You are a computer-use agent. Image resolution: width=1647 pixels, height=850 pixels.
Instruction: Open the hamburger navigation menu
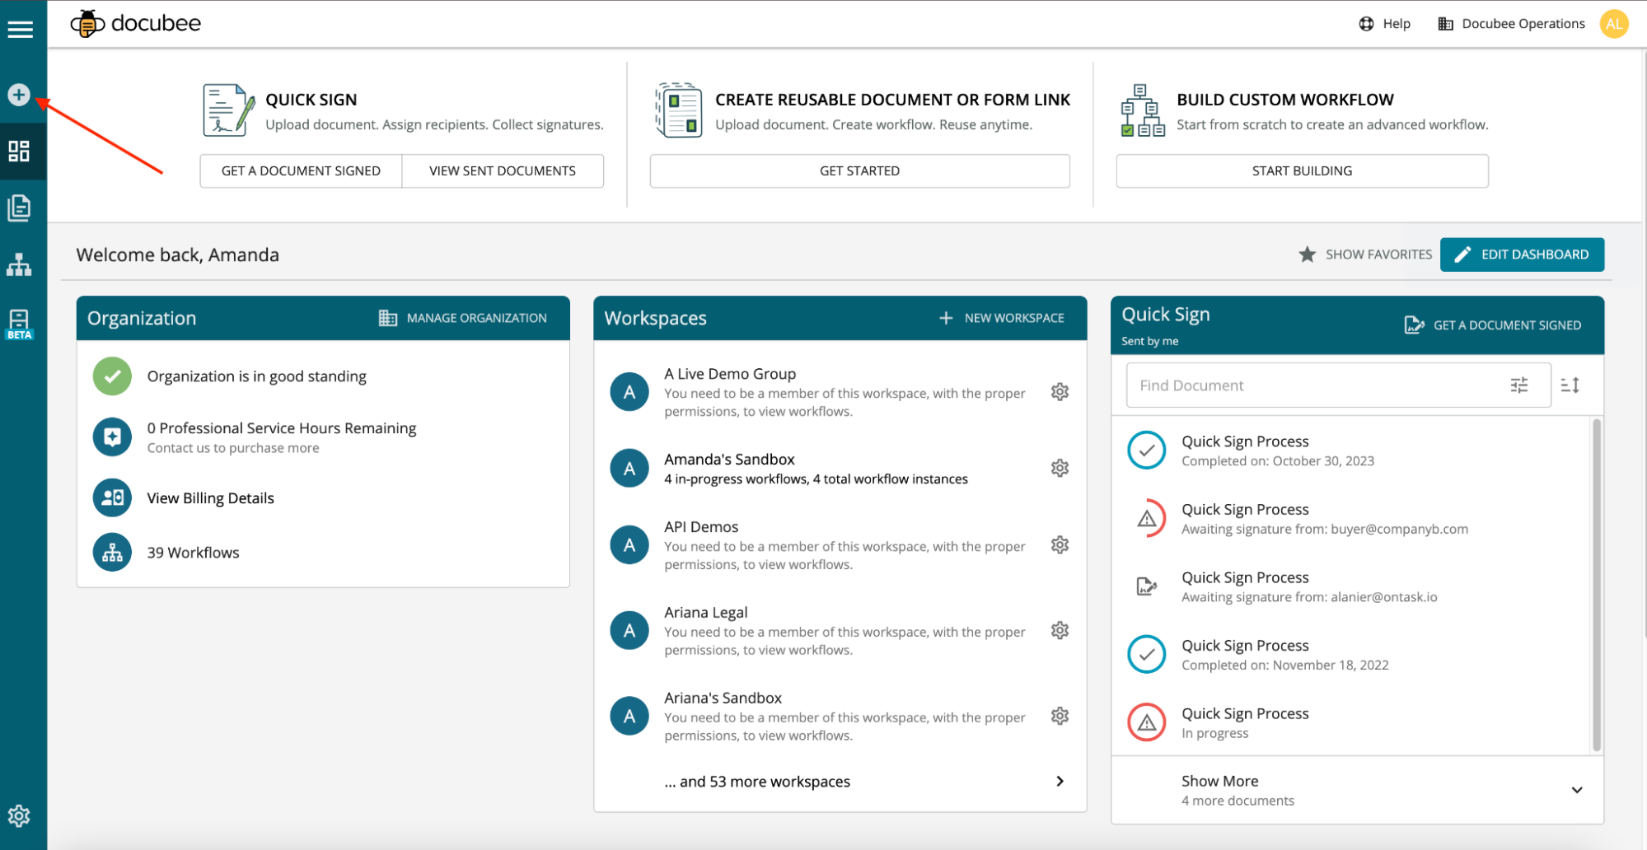tap(21, 29)
